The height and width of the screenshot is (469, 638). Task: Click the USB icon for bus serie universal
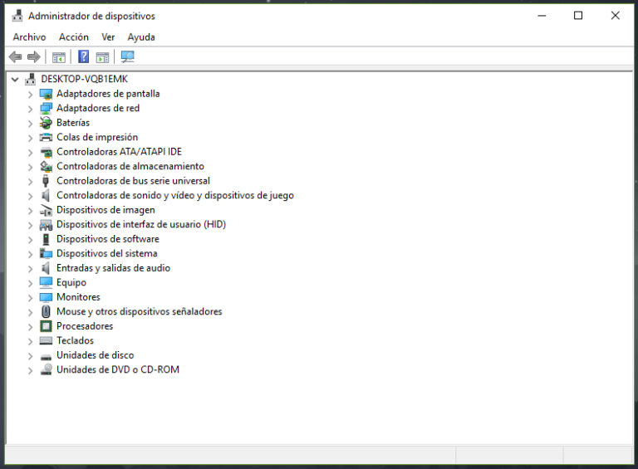coord(46,181)
